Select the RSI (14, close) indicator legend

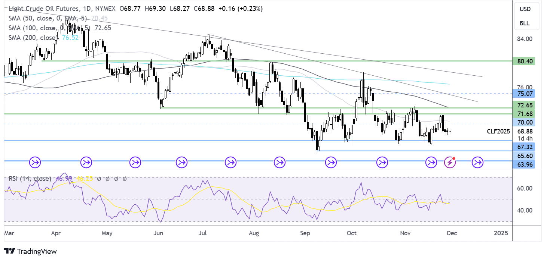coord(30,179)
